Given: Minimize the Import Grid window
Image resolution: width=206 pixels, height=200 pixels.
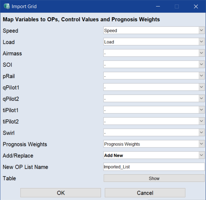Looking at the screenshot, I should [x=158, y=6].
